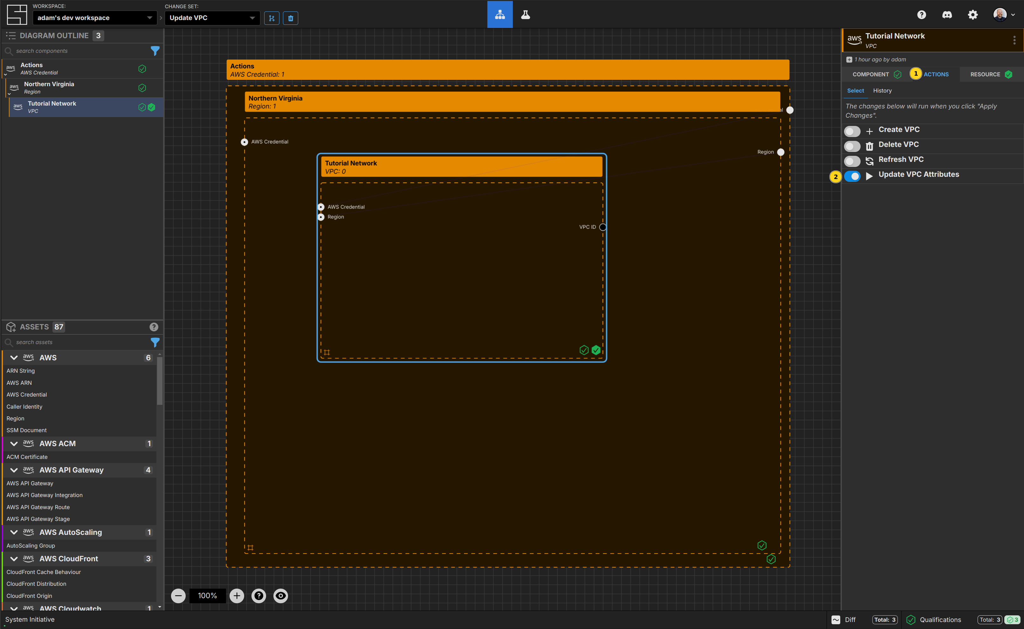Open the customize flask view icon

coord(526,15)
